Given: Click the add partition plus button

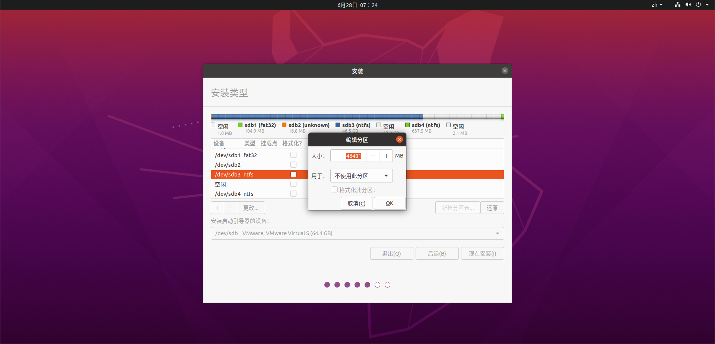Looking at the screenshot, I should (x=217, y=208).
